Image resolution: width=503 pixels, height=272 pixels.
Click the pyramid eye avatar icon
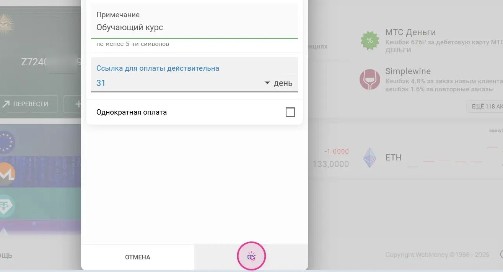tap(6, 24)
